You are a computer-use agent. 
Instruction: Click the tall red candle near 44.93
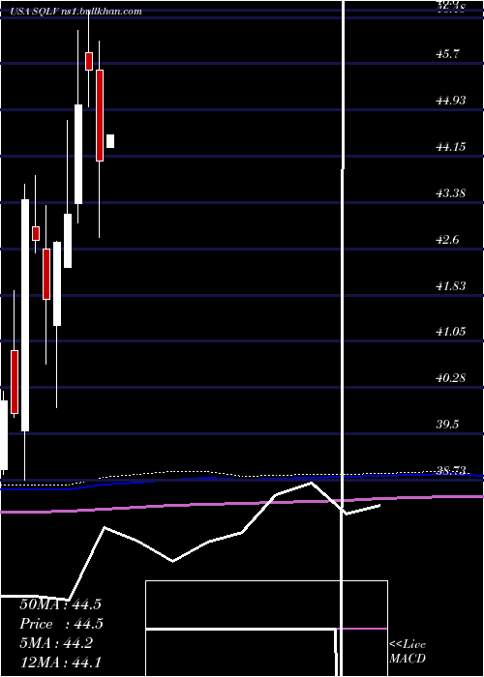point(100,115)
